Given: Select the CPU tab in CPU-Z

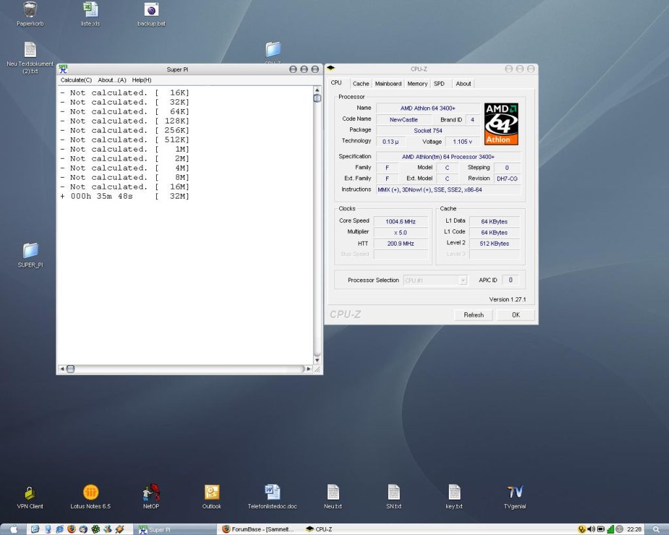Looking at the screenshot, I should 336,83.
